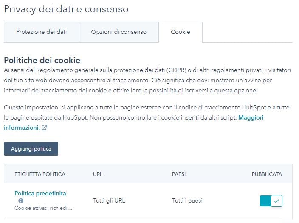Select the Cookie tab
This screenshot has width=299, height=223.
[x=181, y=32]
